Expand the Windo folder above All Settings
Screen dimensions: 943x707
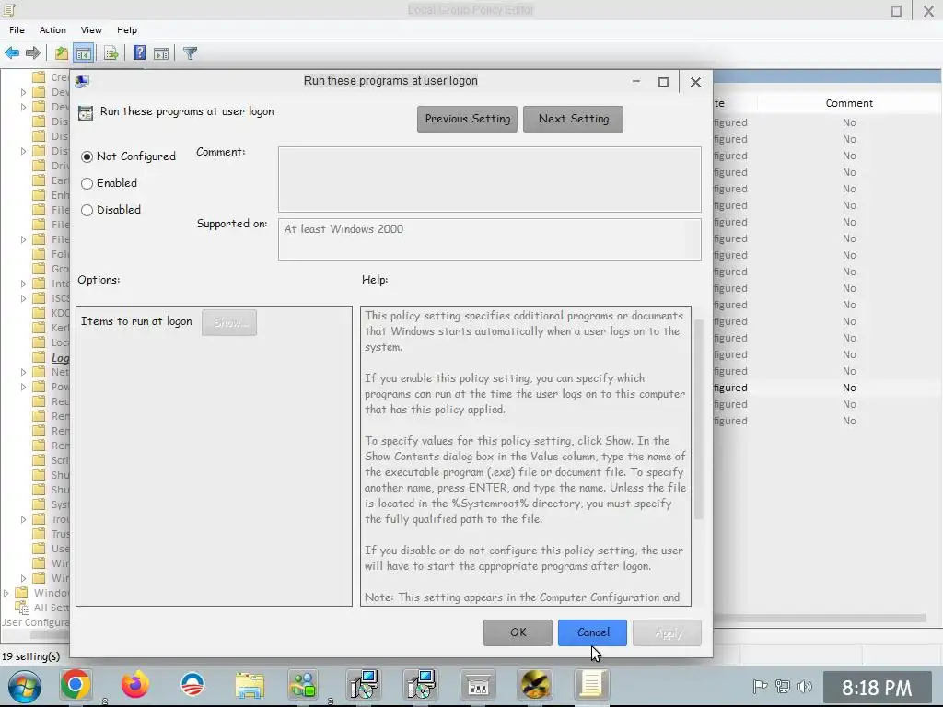point(6,593)
